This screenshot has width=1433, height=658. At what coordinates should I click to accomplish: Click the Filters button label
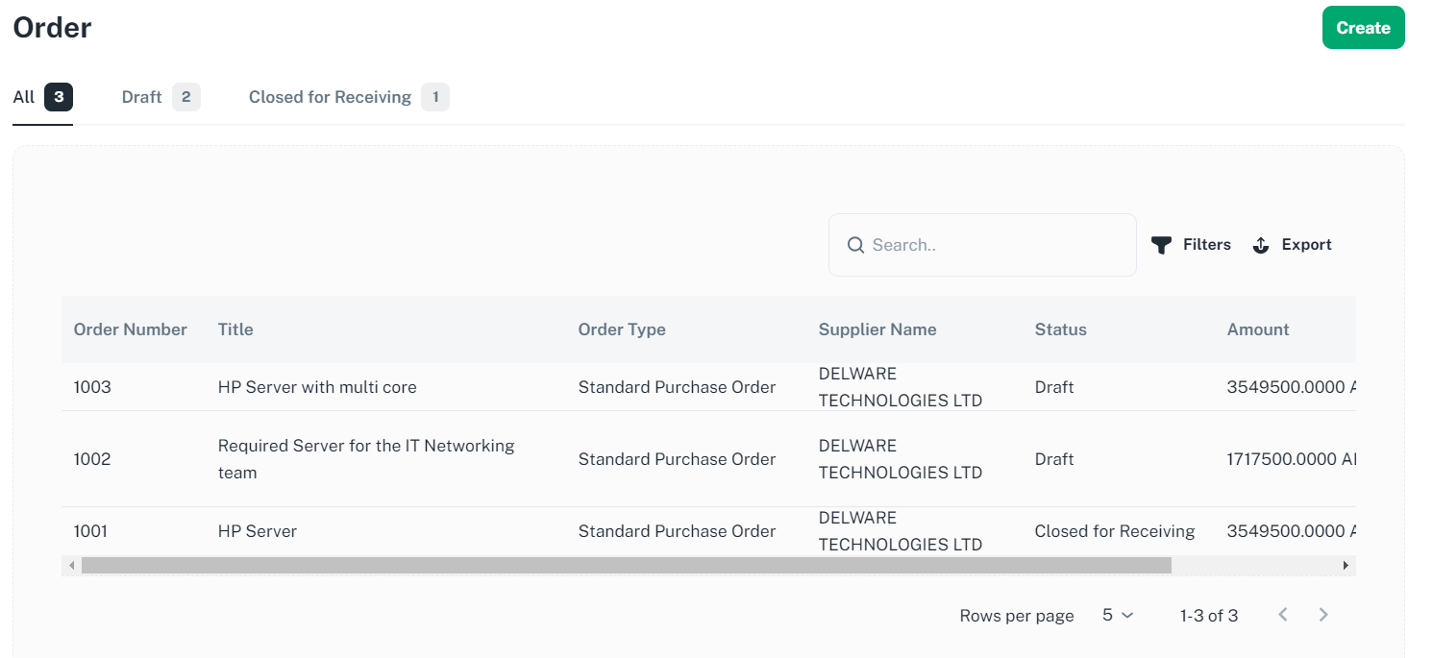[x=1206, y=245]
